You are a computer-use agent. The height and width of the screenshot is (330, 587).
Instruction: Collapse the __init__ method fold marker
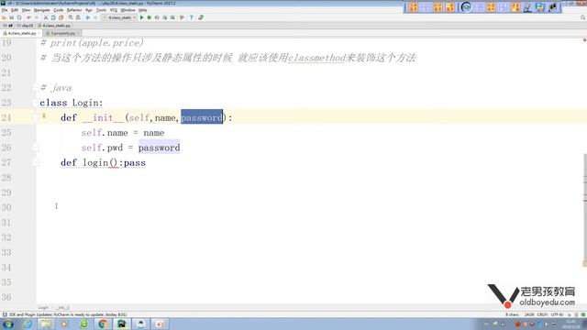click(x=36, y=118)
